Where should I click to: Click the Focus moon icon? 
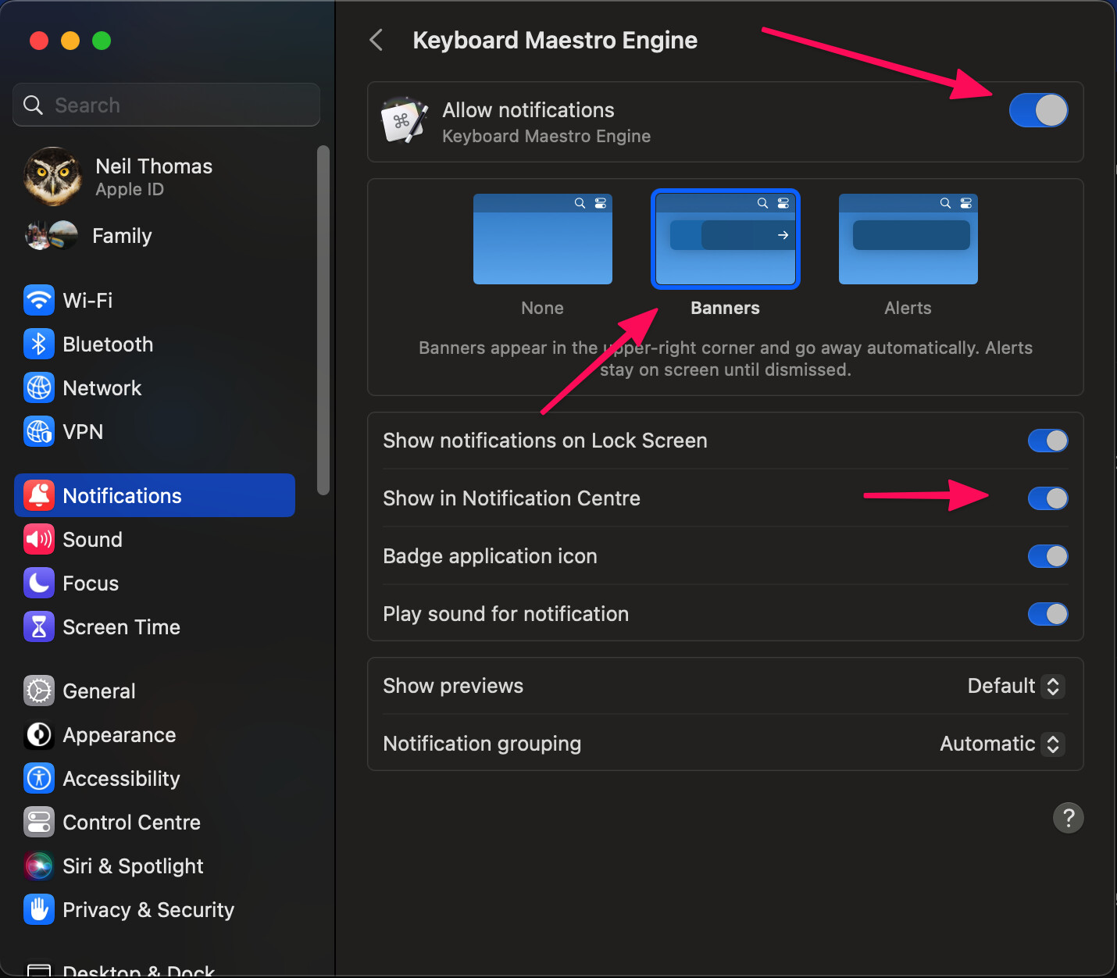tap(39, 583)
